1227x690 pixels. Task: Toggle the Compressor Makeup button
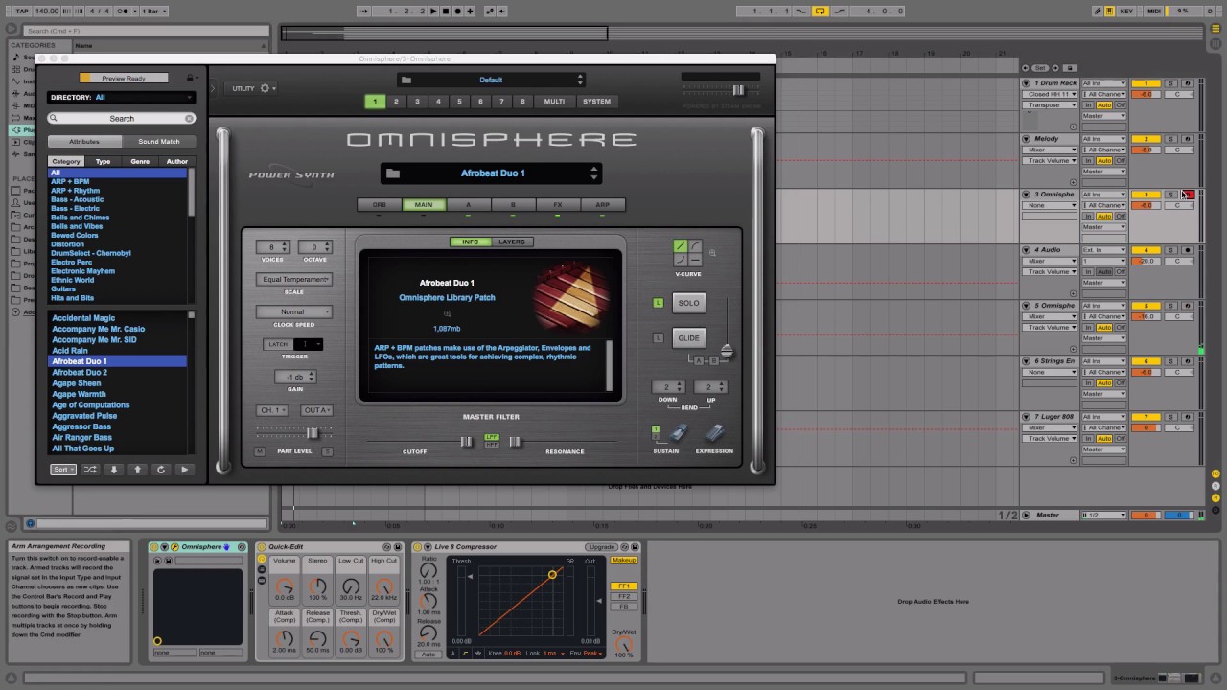coord(624,560)
